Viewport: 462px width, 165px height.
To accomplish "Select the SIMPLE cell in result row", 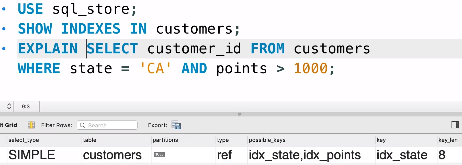I will (32, 155).
